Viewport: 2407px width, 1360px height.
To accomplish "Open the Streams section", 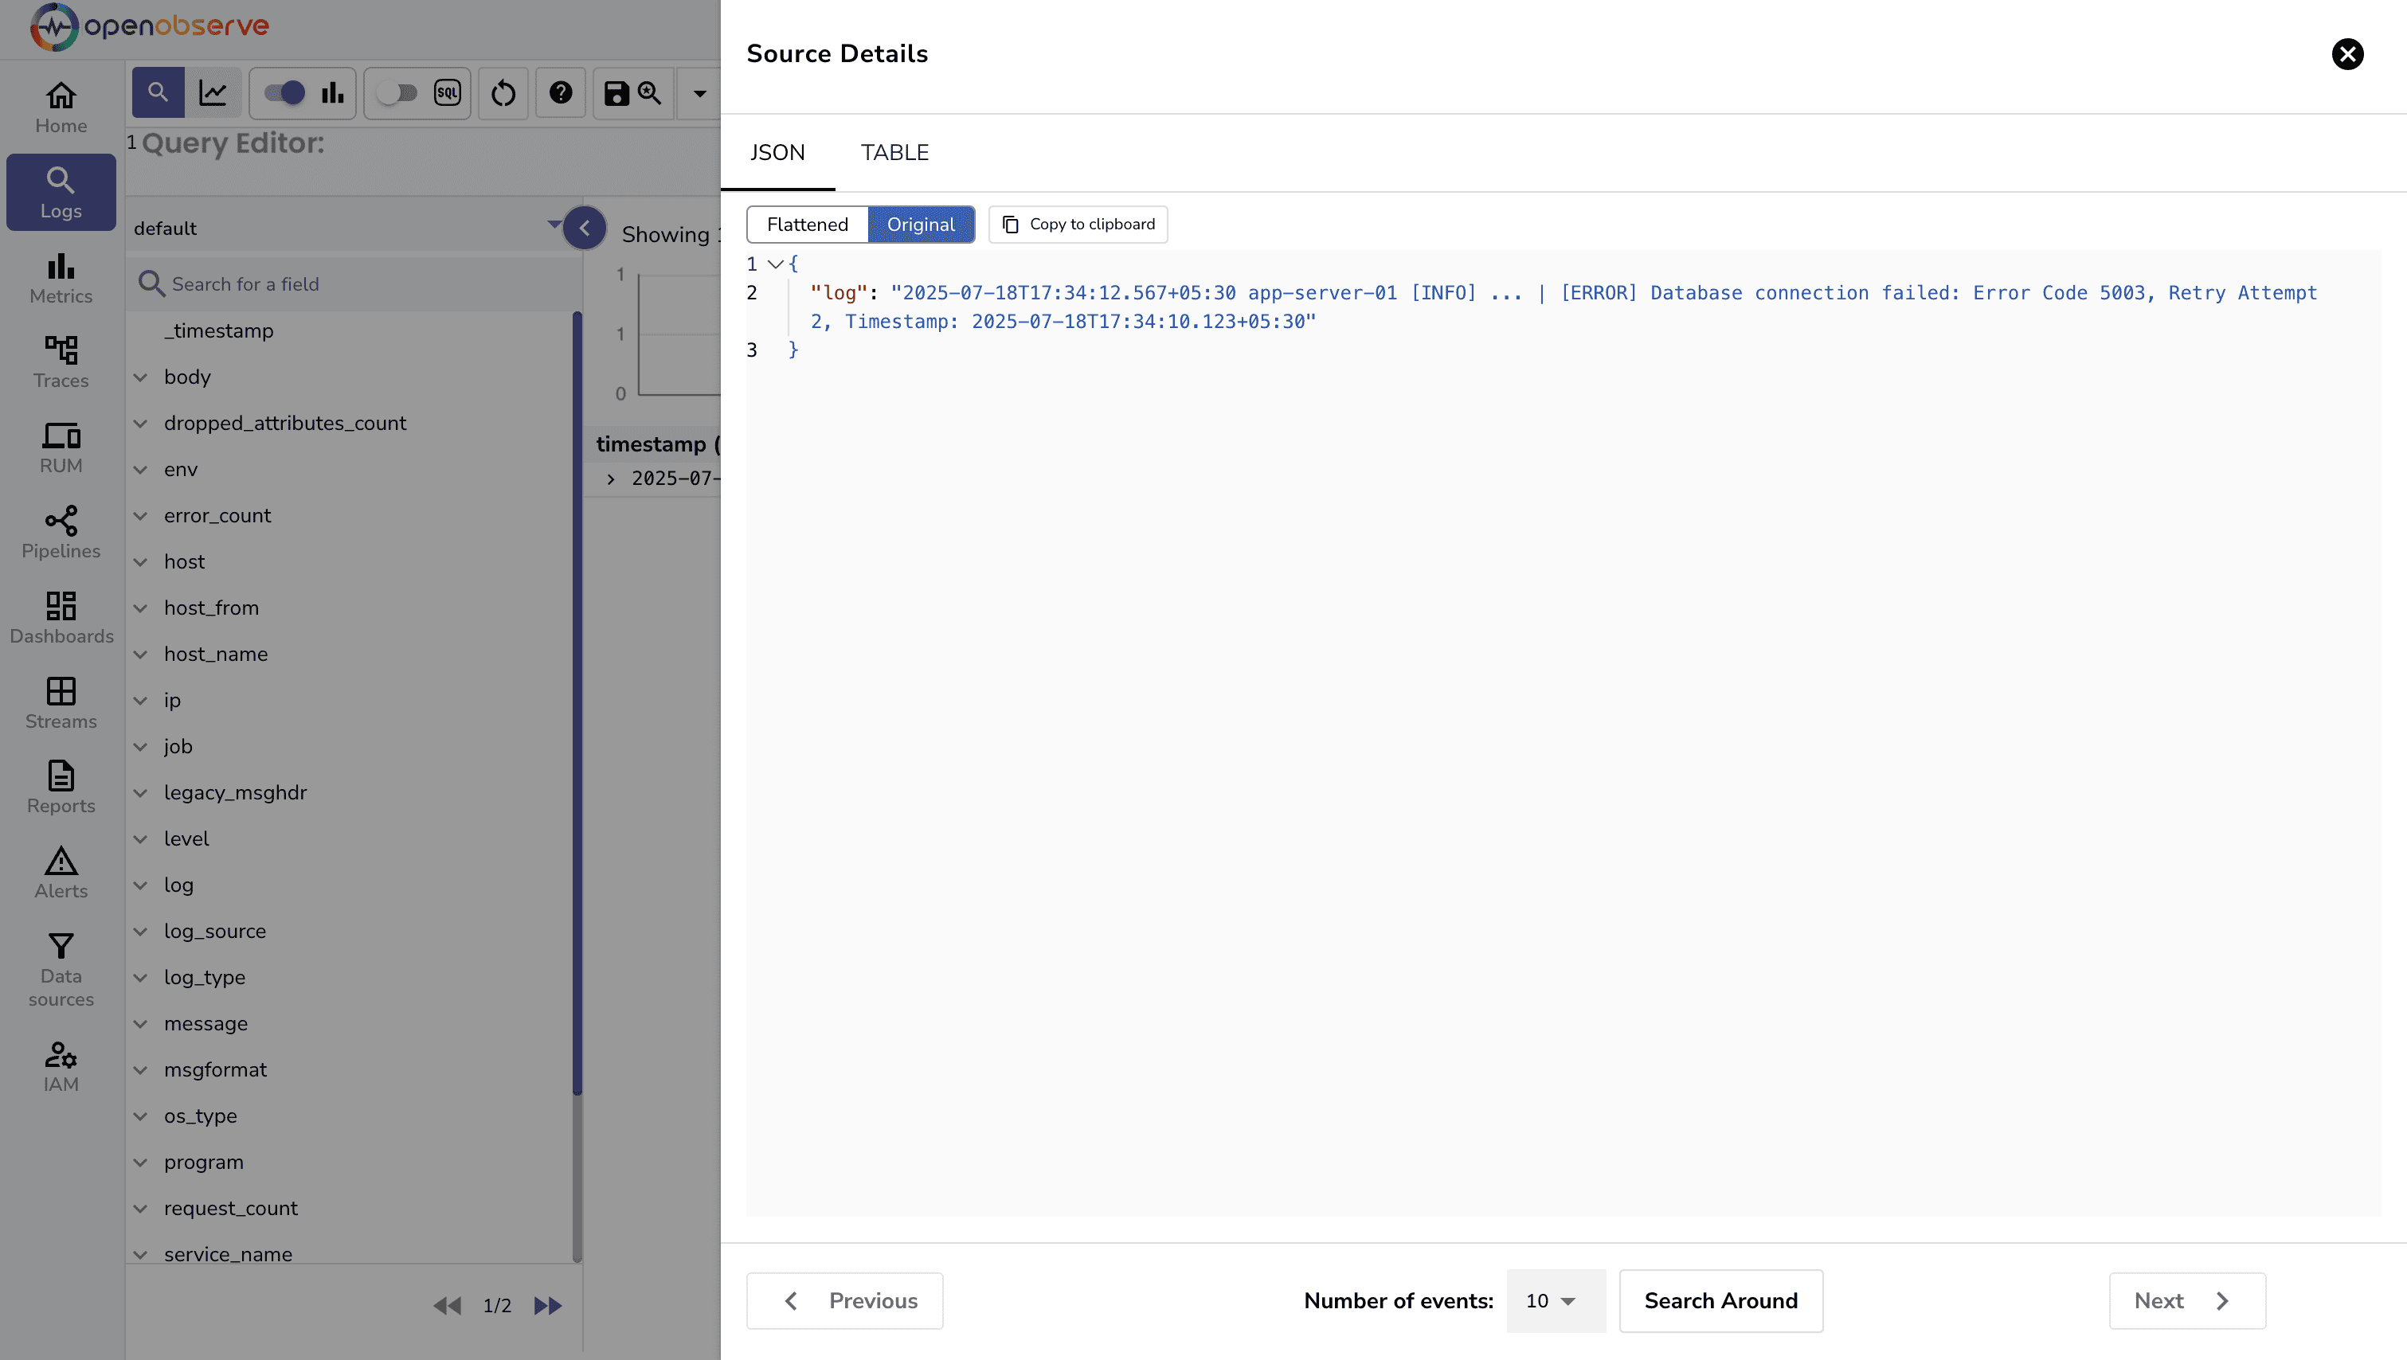I will (x=60, y=702).
